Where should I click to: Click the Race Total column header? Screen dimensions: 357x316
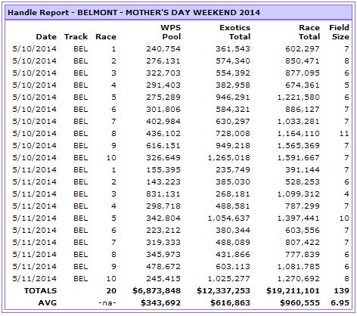coord(309,33)
